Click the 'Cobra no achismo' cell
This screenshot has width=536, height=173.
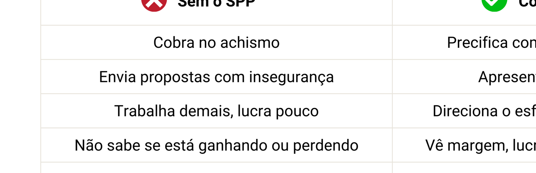[216, 43]
